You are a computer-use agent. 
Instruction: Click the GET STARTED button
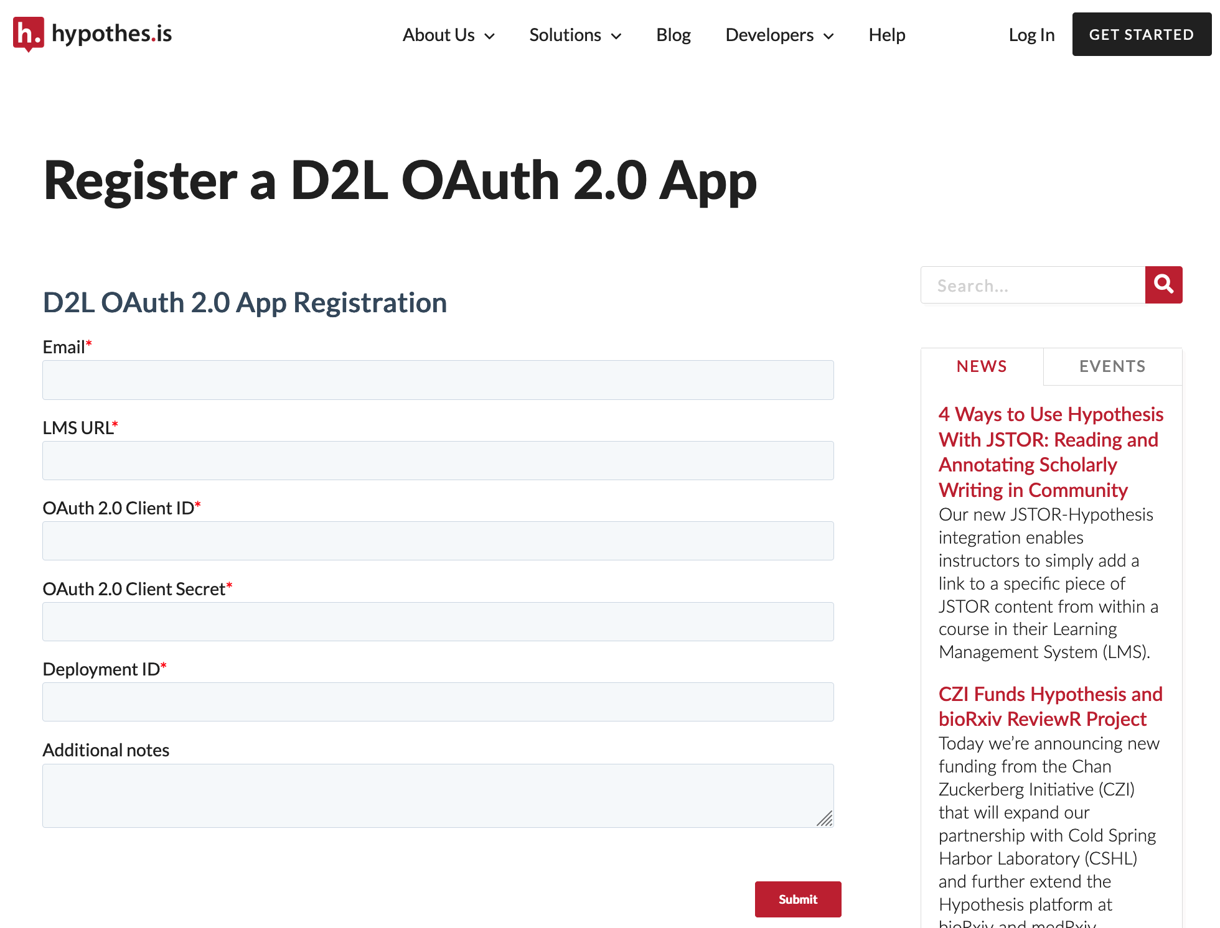point(1141,34)
